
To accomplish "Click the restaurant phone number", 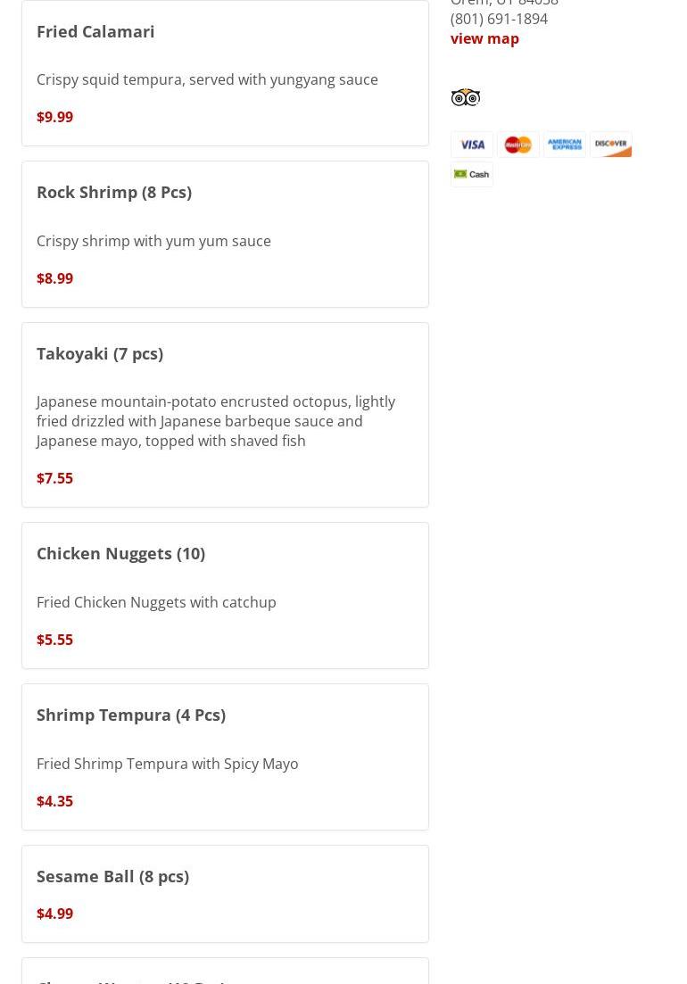I will [x=499, y=19].
